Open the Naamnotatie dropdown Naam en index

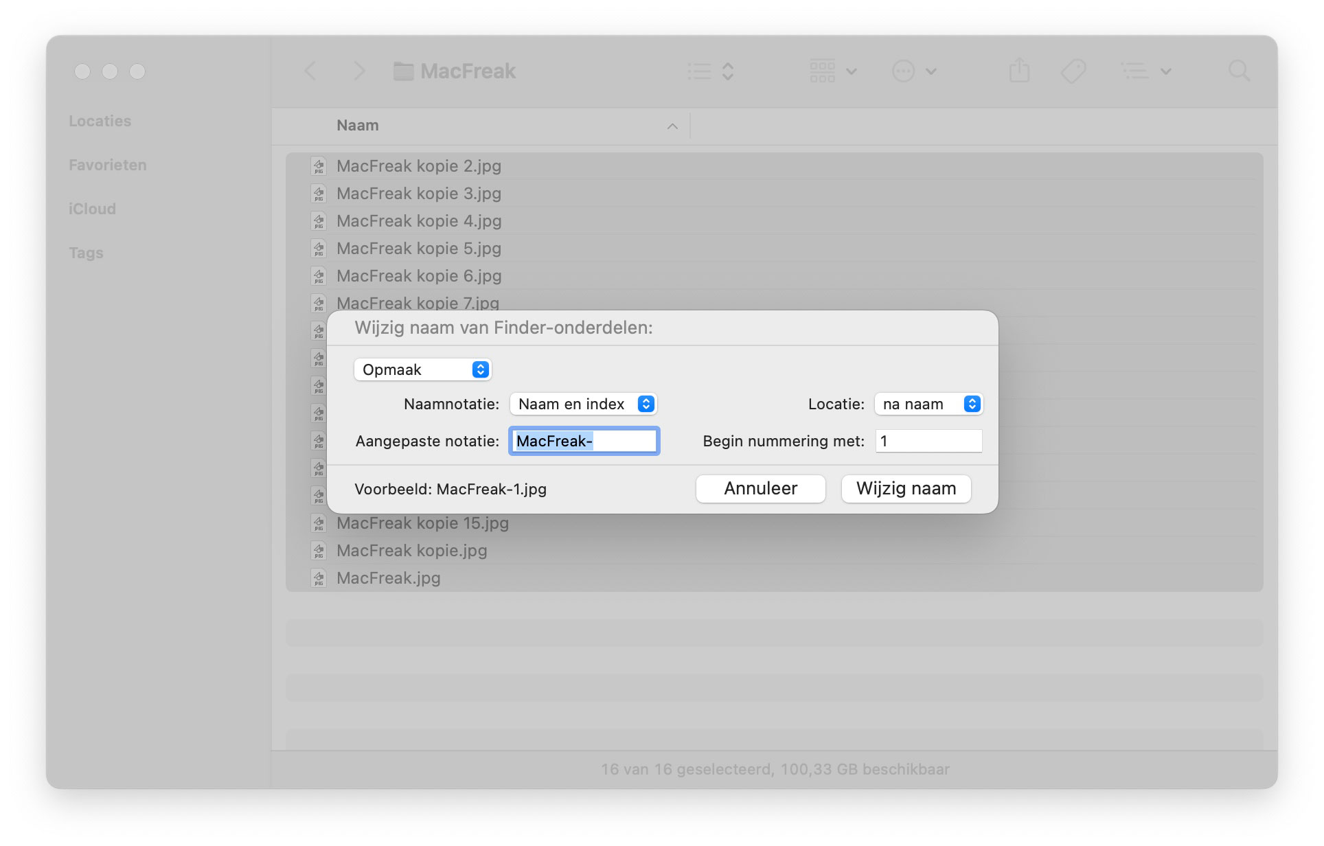click(583, 404)
